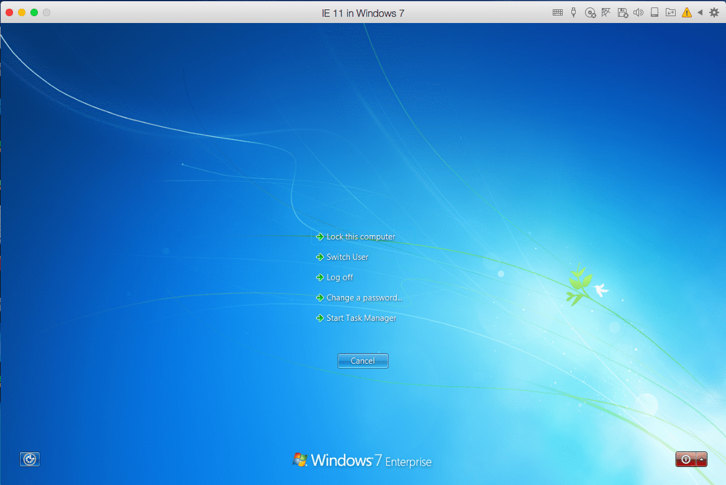This screenshot has height=485, width=726.
Task: Click the orange warning triangle alert
Action: [x=686, y=12]
